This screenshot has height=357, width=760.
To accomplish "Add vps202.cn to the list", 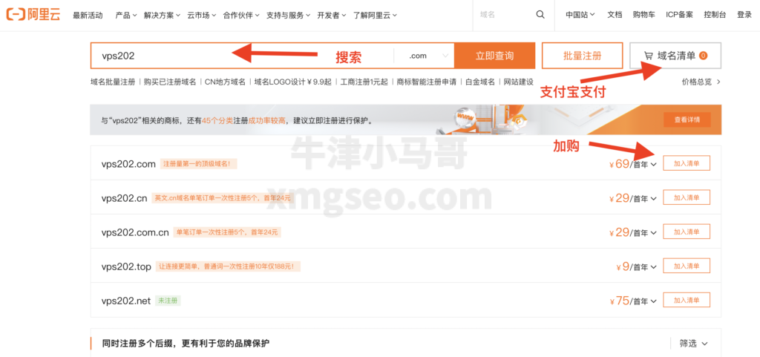I will coord(687,197).
